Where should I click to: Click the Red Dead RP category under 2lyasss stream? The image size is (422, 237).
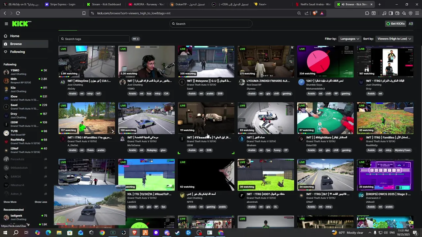(x=254, y=85)
